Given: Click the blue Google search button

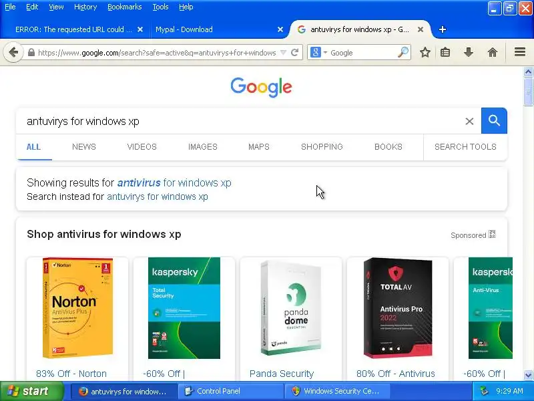Looking at the screenshot, I should (494, 121).
